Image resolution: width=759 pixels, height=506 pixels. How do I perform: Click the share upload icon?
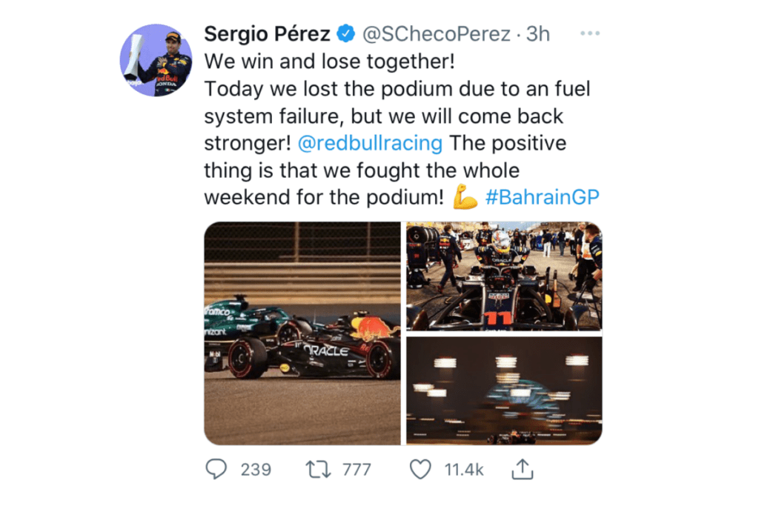click(523, 468)
